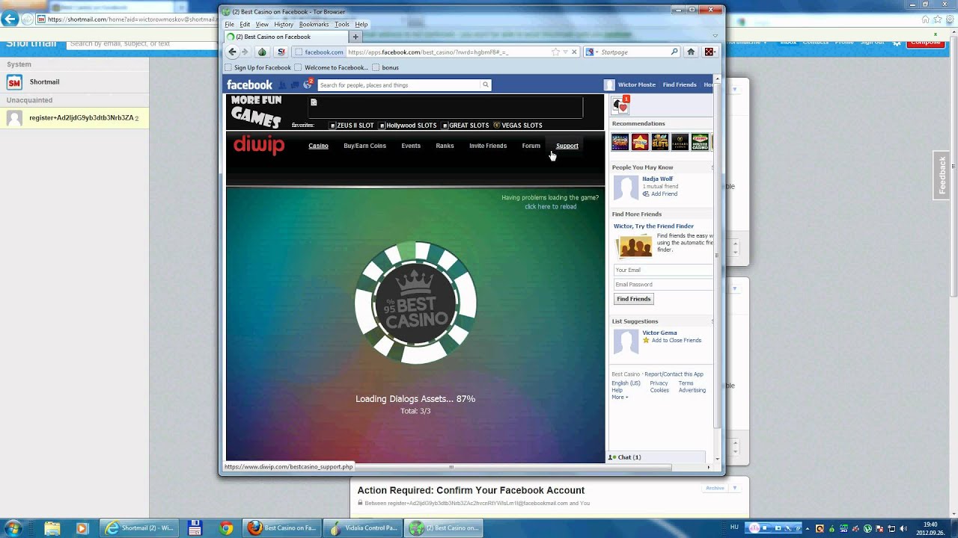Screen dimensions: 958x538
Task: Open the Forum nav link
Action: tap(531, 146)
